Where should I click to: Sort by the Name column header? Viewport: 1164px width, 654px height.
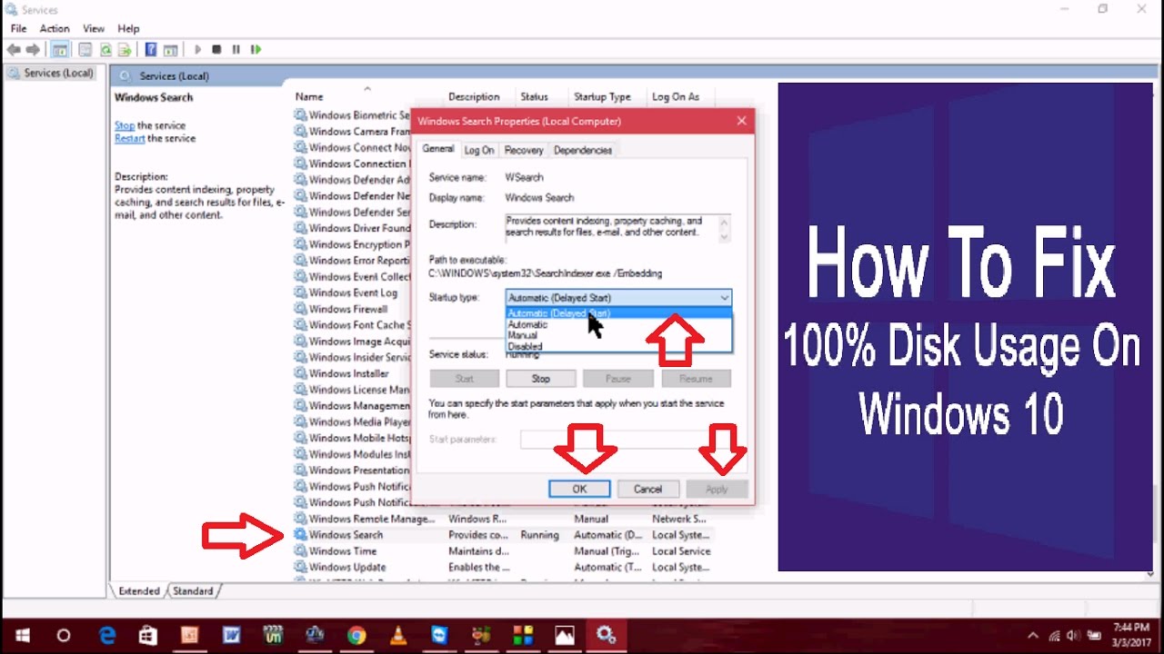click(309, 96)
